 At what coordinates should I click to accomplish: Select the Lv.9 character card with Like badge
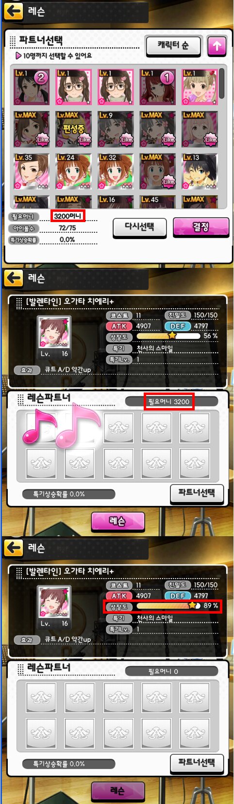click(x=116, y=129)
